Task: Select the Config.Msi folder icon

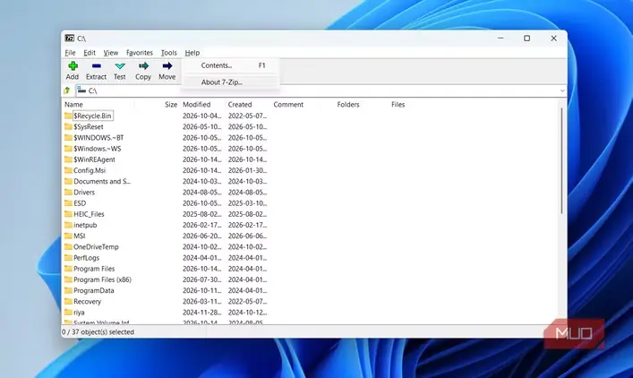Action: (68, 170)
